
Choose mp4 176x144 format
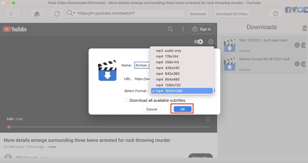(x=182, y=56)
